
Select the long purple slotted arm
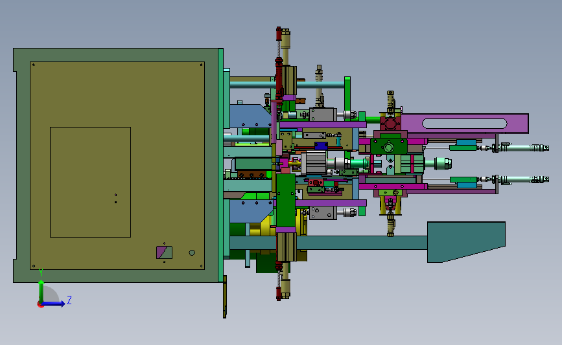coord(465,124)
